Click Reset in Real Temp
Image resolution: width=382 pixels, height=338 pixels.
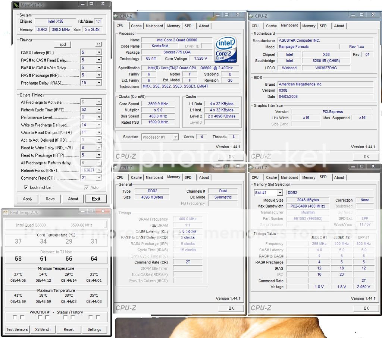(x=69, y=329)
